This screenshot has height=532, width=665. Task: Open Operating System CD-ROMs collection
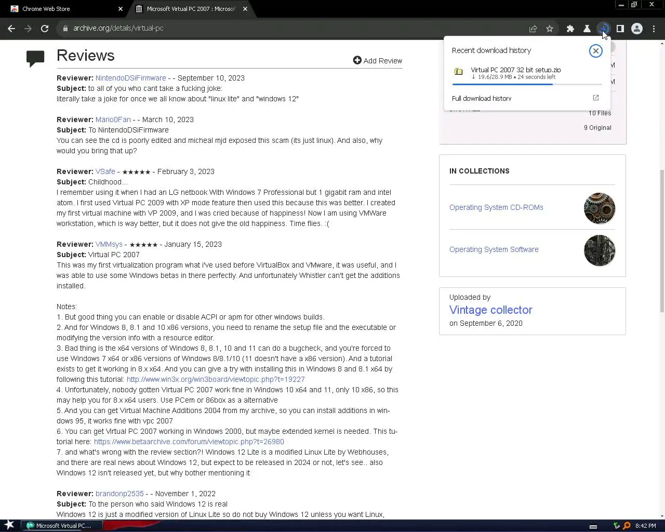(496, 207)
